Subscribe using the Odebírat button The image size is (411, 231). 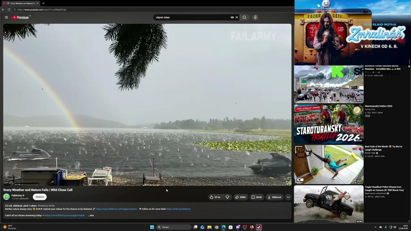click(40, 197)
